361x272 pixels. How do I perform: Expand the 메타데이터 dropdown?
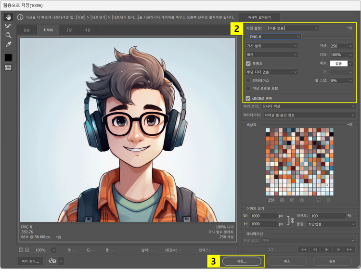pos(309,115)
